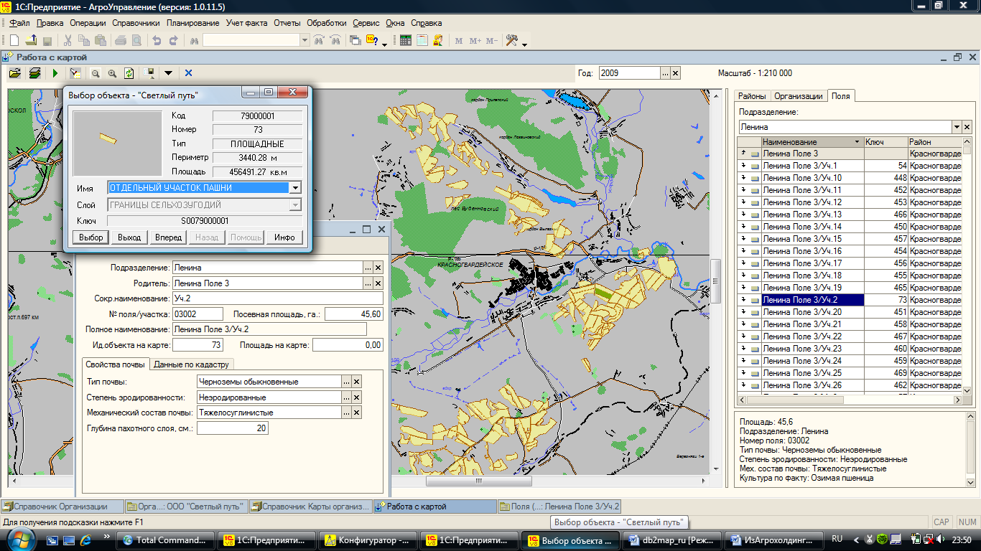Select row Ленина Поле 3/Уч.26

pos(850,385)
